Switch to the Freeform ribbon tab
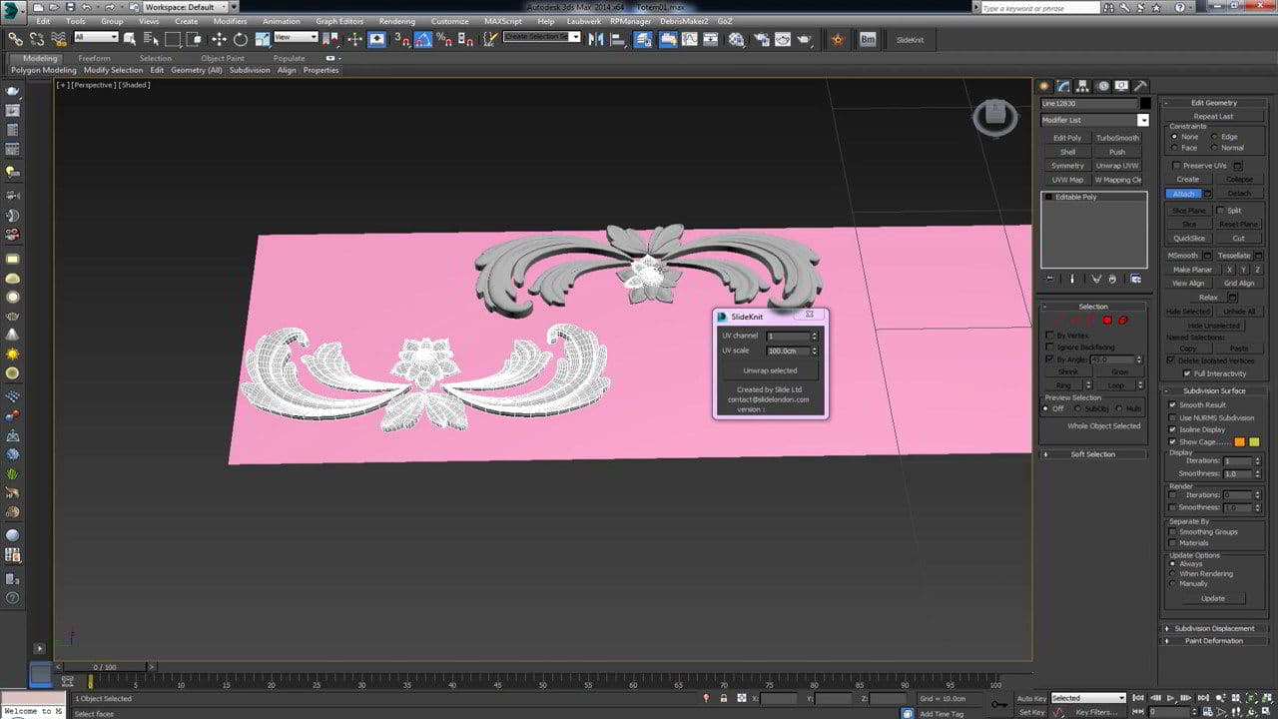This screenshot has height=719, width=1278. (x=94, y=58)
